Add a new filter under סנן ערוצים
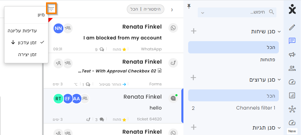The image size is (301, 135). coord(194,78)
